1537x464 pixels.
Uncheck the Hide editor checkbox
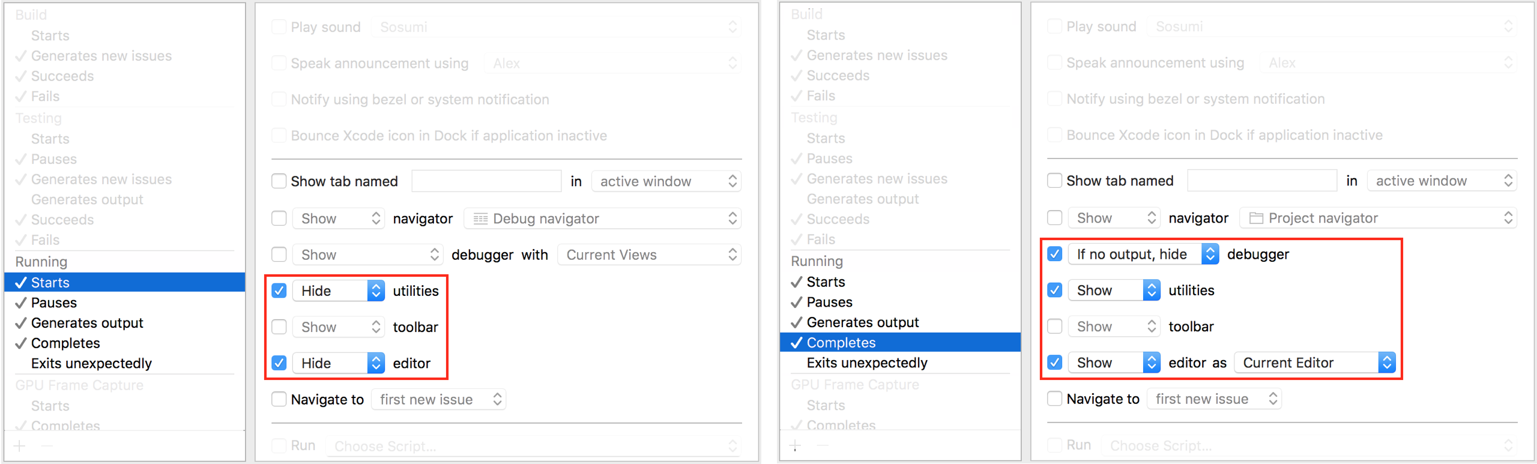coord(279,363)
